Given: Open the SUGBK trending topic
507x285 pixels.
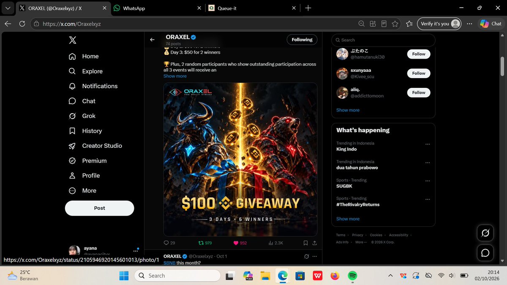Looking at the screenshot, I should (x=344, y=186).
